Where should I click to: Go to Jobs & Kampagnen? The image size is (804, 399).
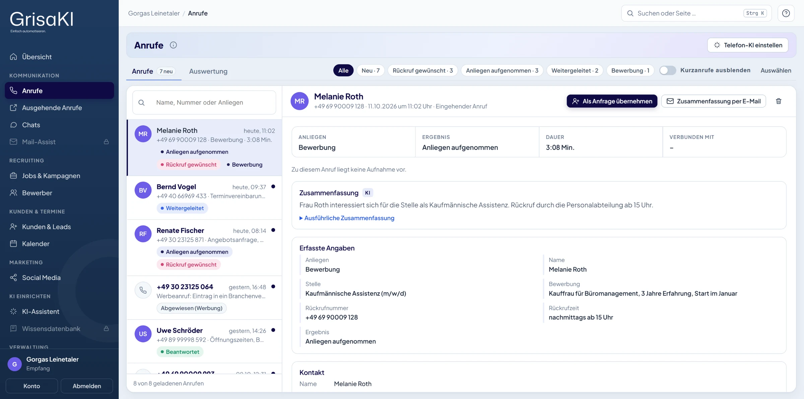(x=59, y=176)
